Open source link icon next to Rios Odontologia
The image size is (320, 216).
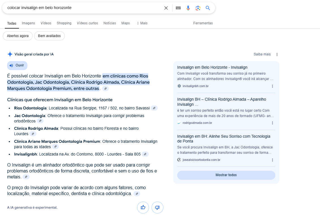(154, 108)
